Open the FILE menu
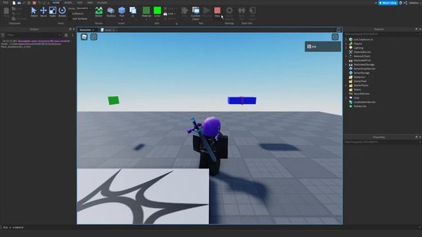Screen dimensions: 422x237 (5, 3)
